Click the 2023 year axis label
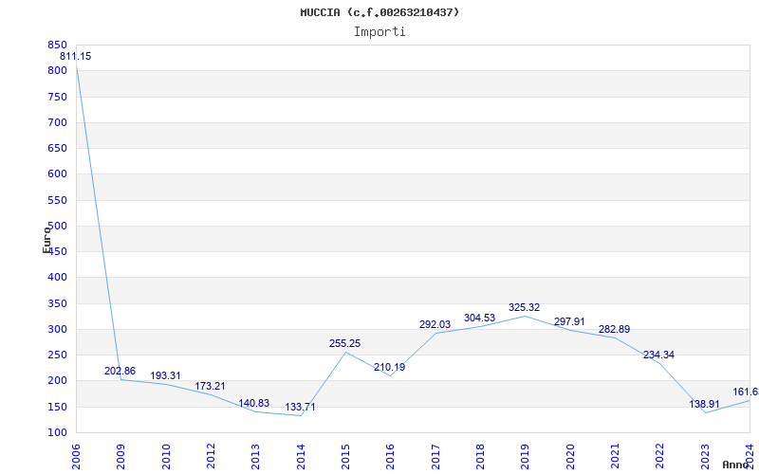The image size is (759, 474). point(705,457)
